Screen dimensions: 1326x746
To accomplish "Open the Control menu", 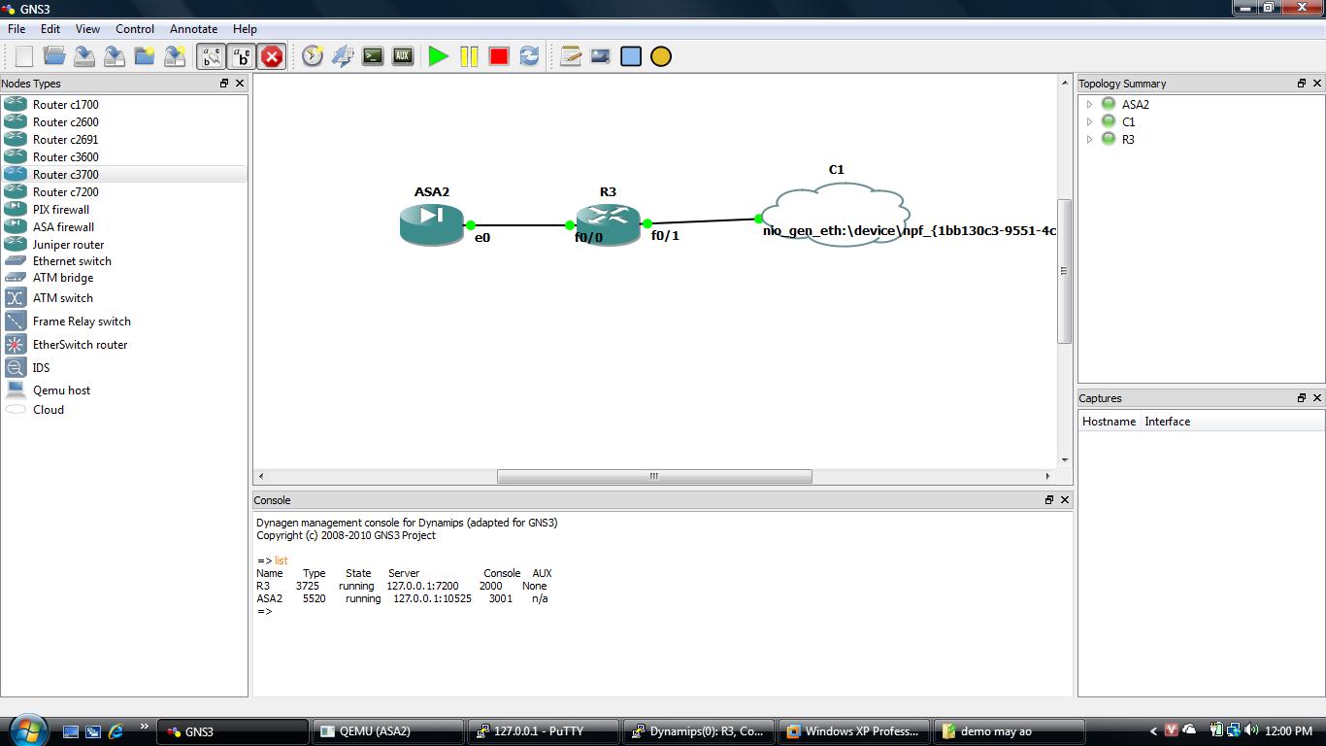I will pyautogui.click(x=135, y=29).
